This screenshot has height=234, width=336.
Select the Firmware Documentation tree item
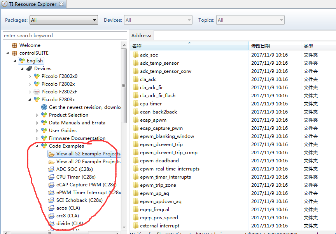[x=77, y=138]
